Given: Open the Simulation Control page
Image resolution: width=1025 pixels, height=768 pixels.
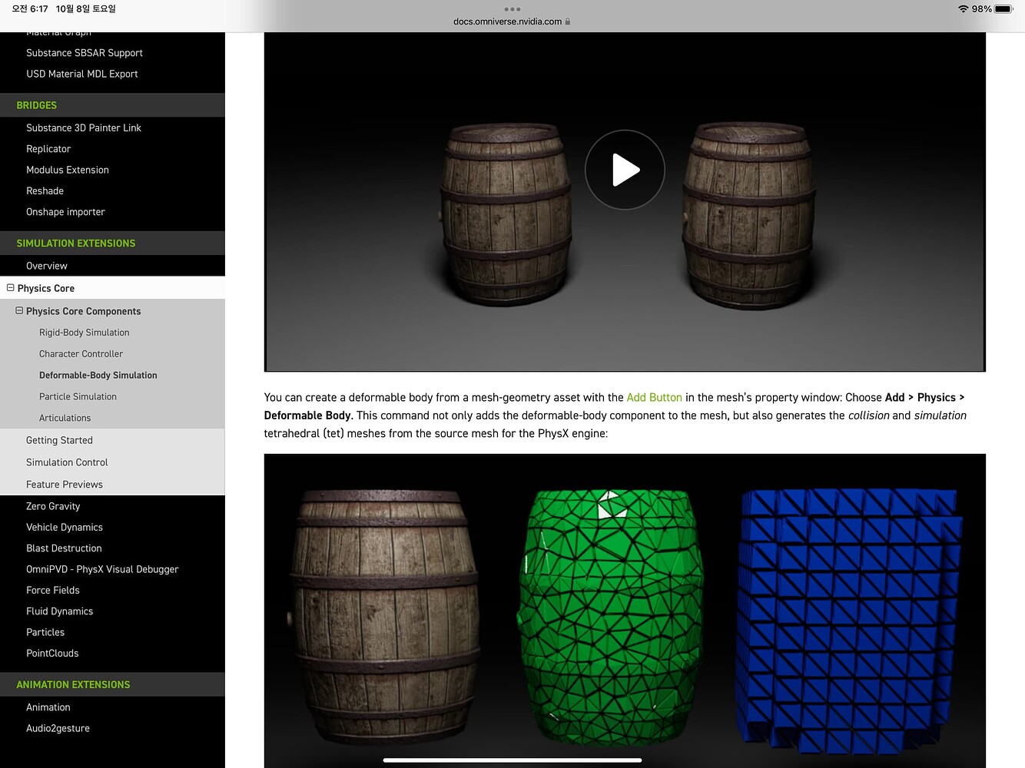Looking at the screenshot, I should pyautogui.click(x=67, y=462).
